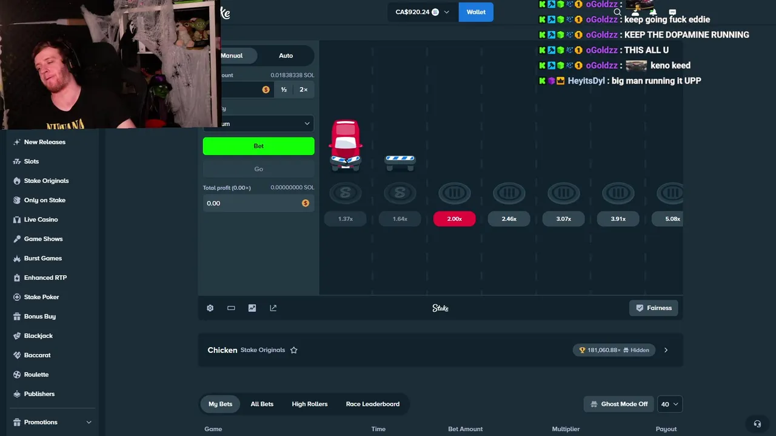Click the pop-out game icon
Viewport: 776px width, 436px height.
(x=273, y=308)
